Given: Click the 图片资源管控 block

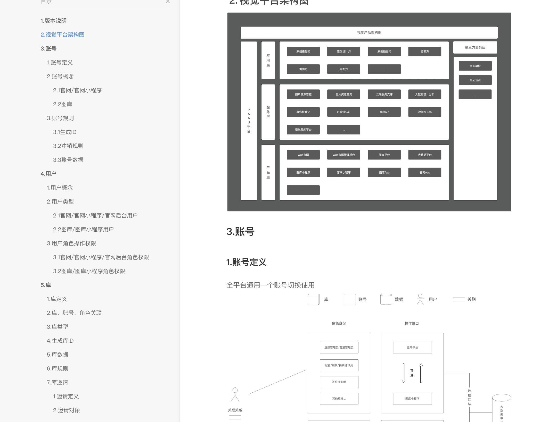Looking at the screenshot, I should pyautogui.click(x=303, y=94).
